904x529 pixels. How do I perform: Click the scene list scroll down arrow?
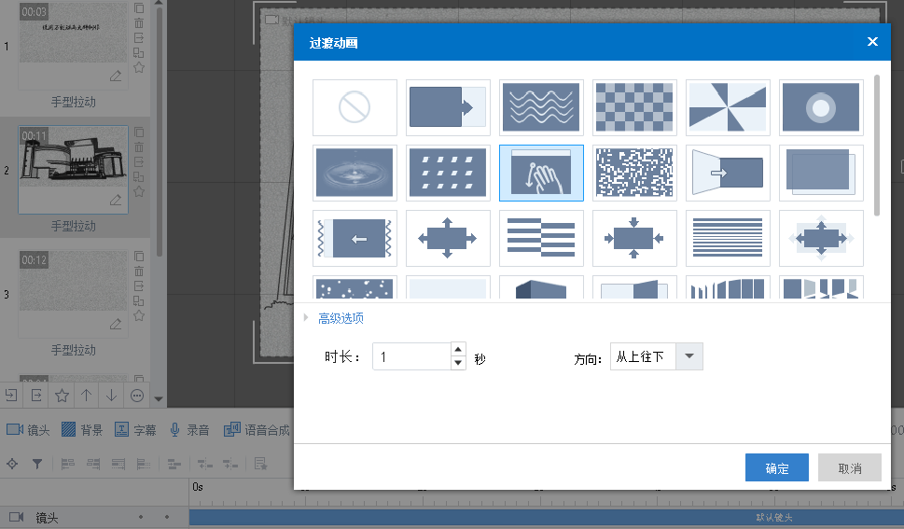pos(159,398)
